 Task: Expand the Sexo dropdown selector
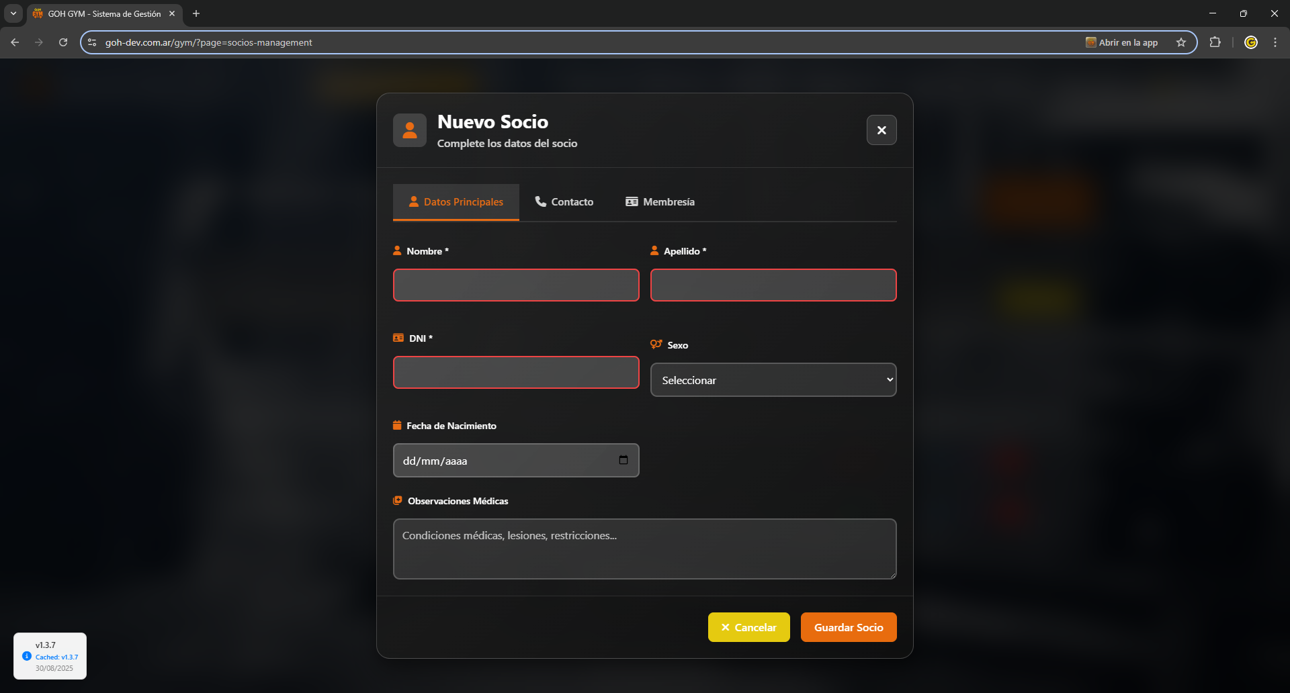click(x=773, y=380)
